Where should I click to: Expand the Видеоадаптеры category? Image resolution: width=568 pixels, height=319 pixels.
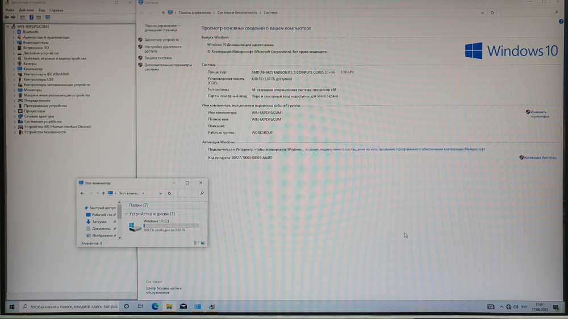[x=14, y=42]
